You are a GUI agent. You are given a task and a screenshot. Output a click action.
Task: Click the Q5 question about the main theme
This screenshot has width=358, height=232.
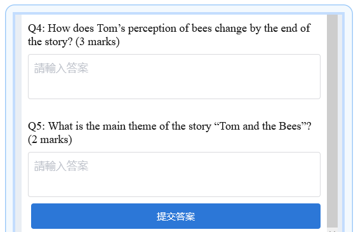169,133
